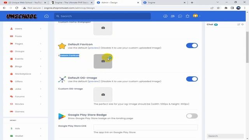The image size is (249, 140).
Task: Click the Ads dollar icon
Action: 11,128
